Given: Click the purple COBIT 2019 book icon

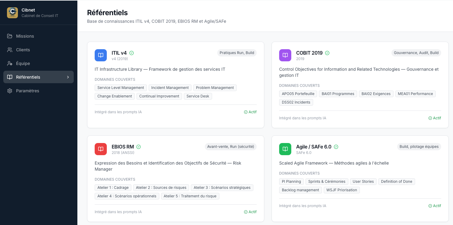Looking at the screenshot, I should coord(285,55).
